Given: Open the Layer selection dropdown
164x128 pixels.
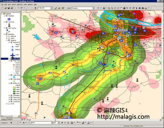Looking at the screenshot, I should (x=93, y=8).
